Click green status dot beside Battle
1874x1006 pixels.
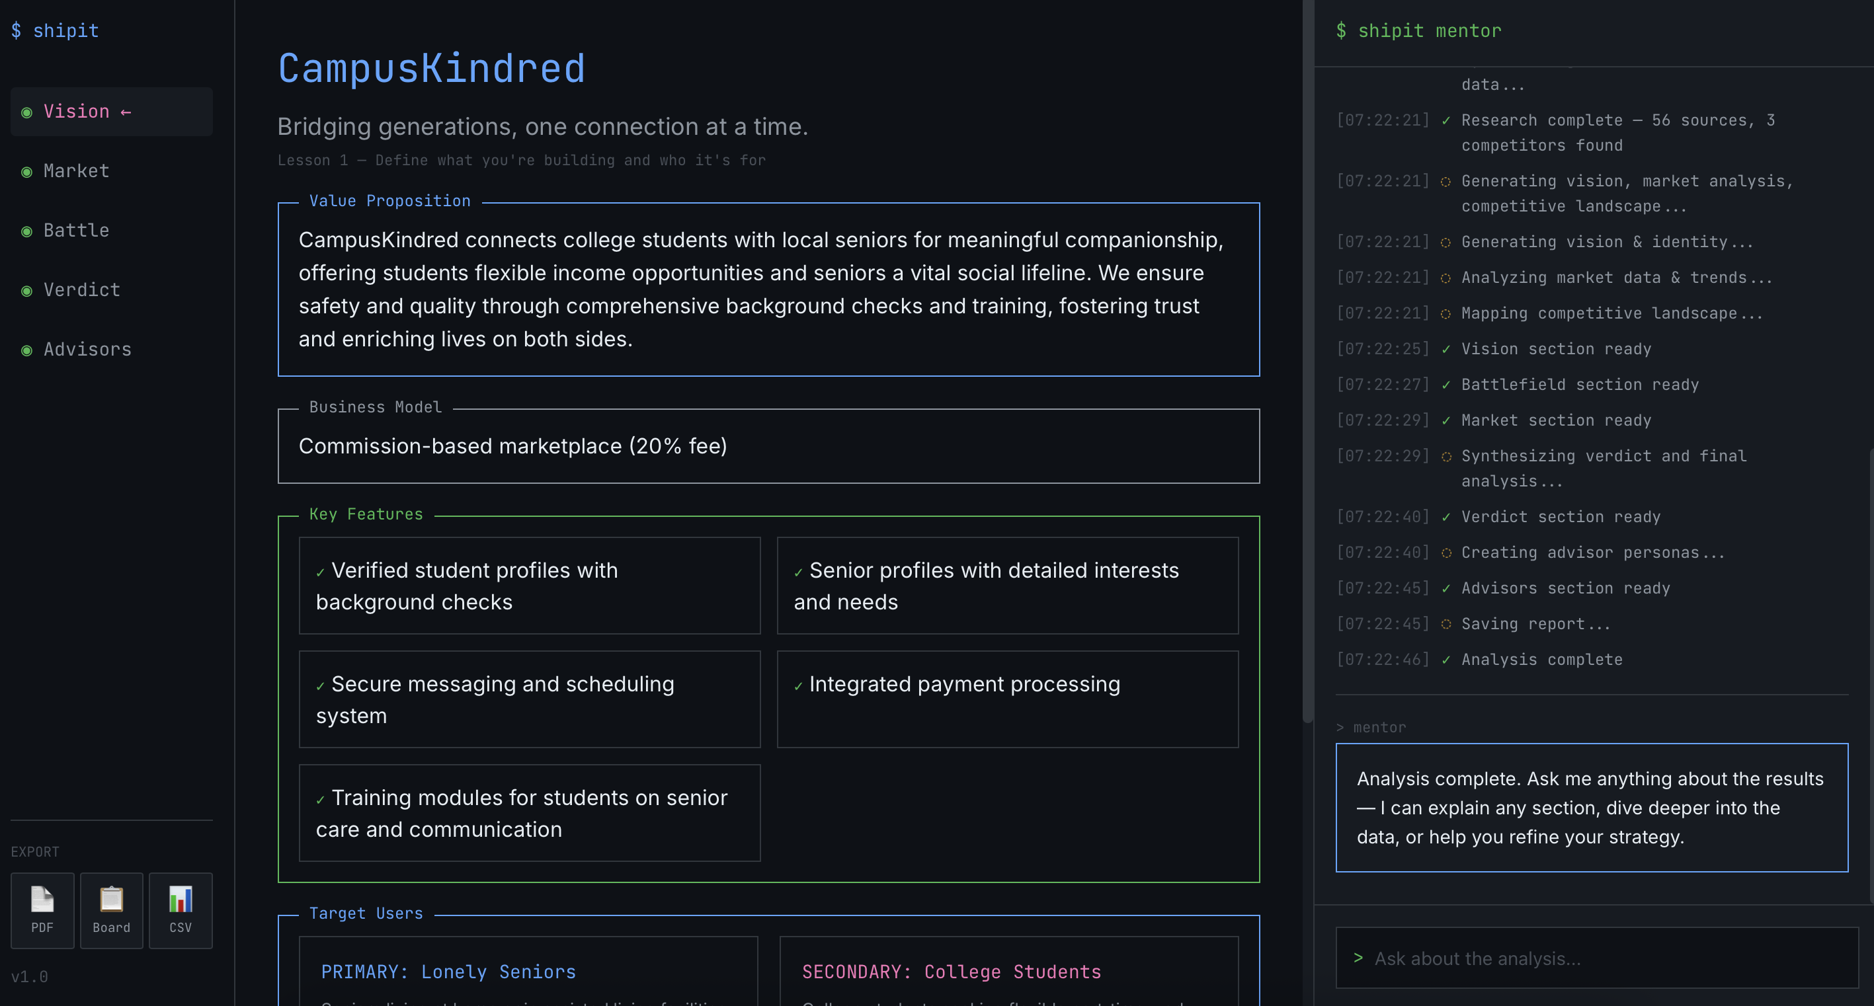pos(27,231)
